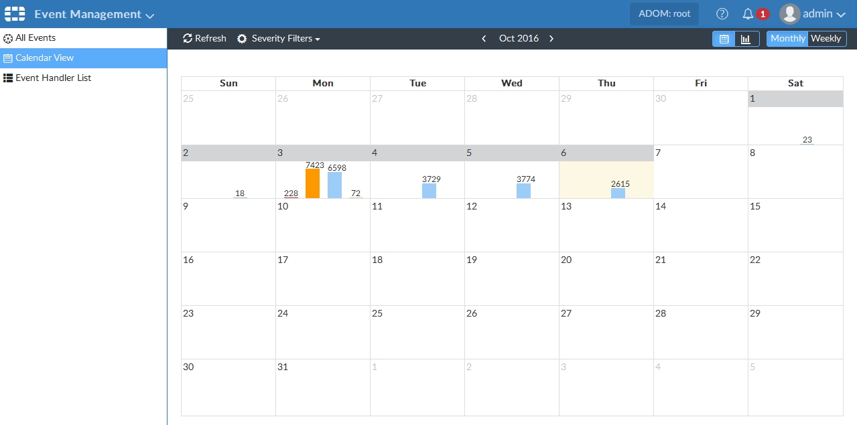Click the Event Handler List icon

pyautogui.click(x=8, y=78)
